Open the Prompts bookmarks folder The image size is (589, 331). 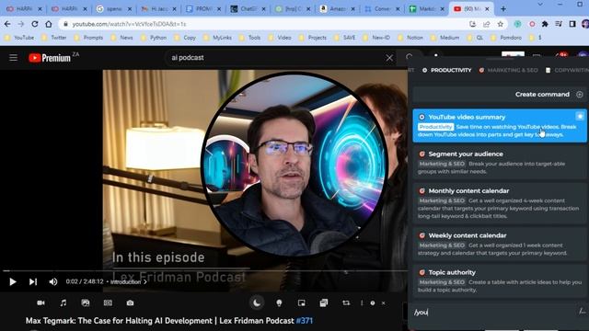click(x=88, y=38)
